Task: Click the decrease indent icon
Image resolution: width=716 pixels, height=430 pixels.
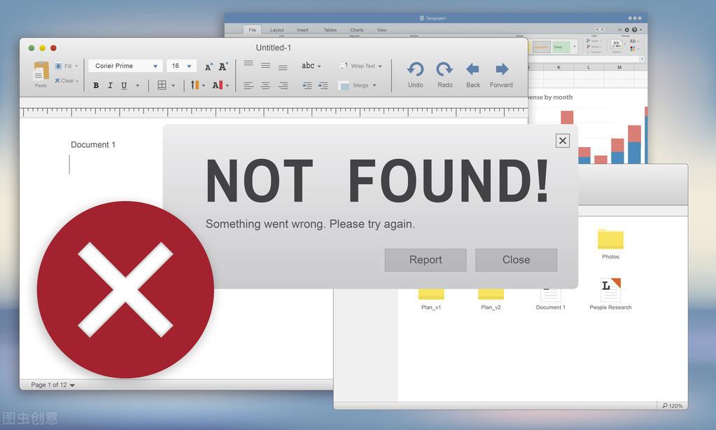Action: [x=307, y=85]
